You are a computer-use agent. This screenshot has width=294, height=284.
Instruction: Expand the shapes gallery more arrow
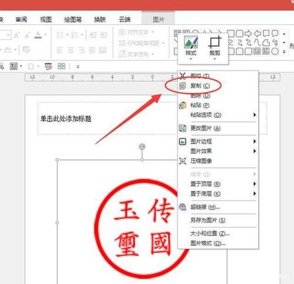click(285, 51)
